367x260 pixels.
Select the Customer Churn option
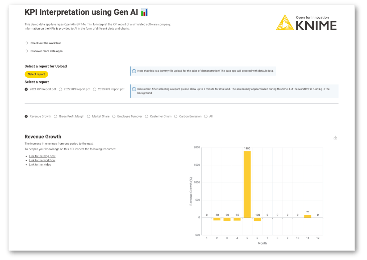[x=147, y=116]
